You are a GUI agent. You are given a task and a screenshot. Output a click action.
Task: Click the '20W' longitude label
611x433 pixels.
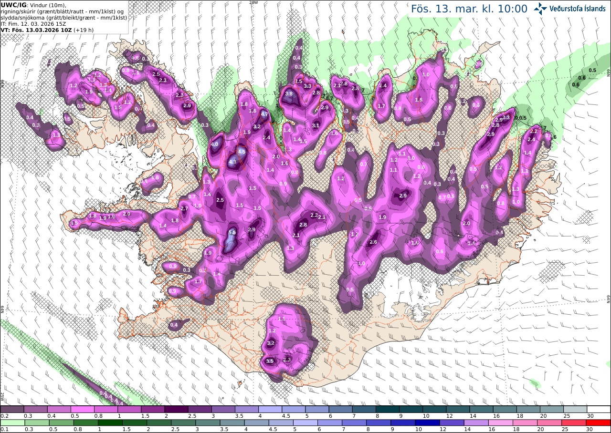(253, 2)
